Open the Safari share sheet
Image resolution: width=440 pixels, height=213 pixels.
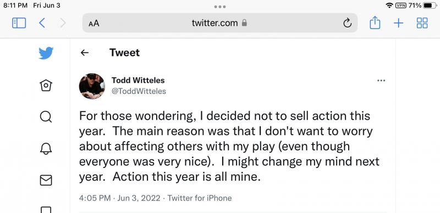point(375,23)
